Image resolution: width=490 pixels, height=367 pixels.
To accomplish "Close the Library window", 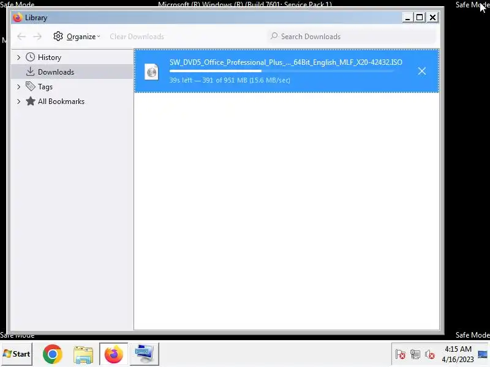I will pyautogui.click(x=432, y=18).
